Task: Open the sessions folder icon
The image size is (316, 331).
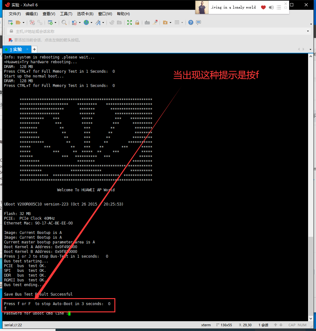Action: [x=18, y=22]
